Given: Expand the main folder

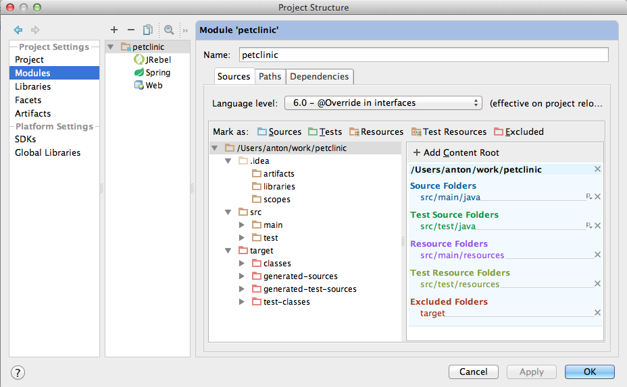Looking at the screenshot, I should point(241,225).
